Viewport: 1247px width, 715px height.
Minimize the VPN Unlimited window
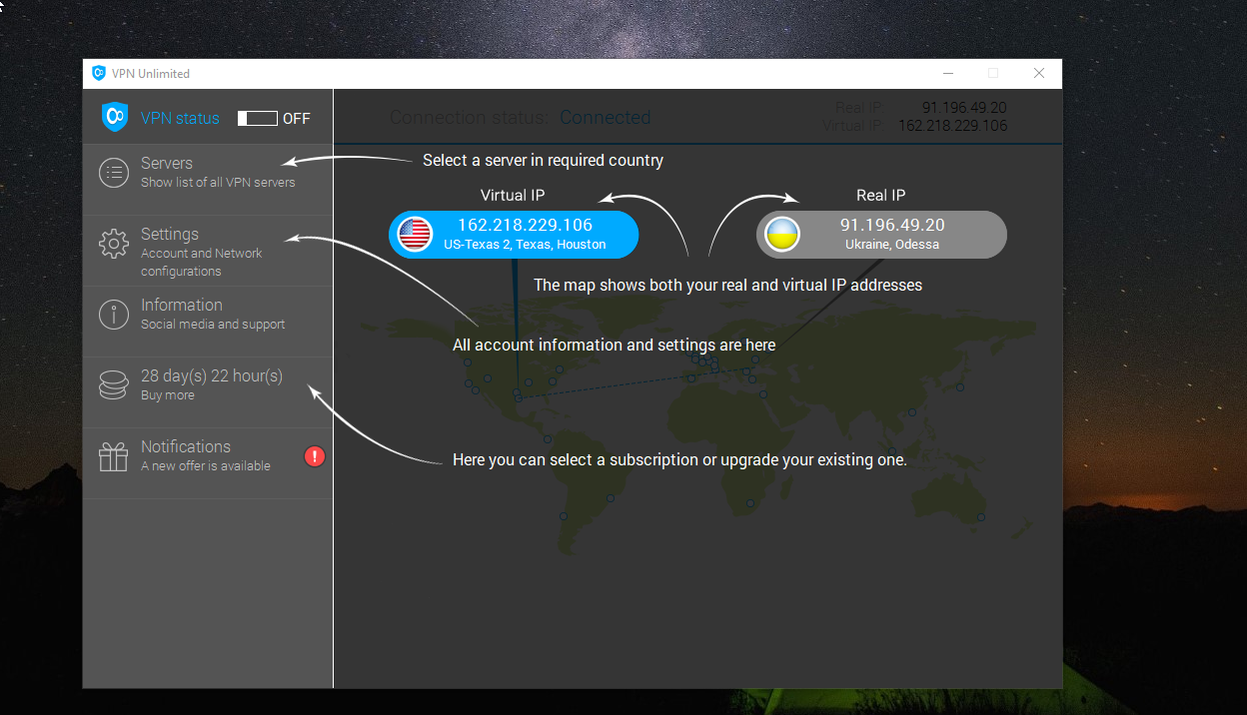946,73
